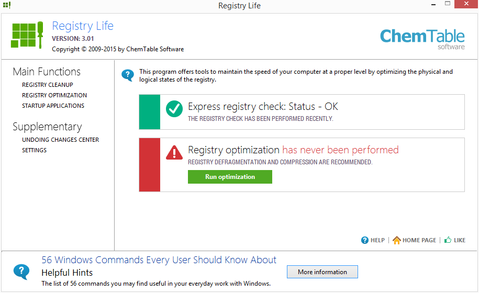Open Registry Cleanup
This screenshot has height=293, width=479.
point(48,85)
